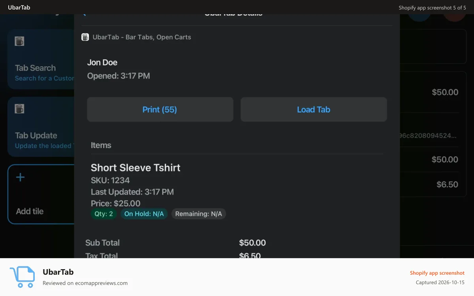This screenshot has height=296, width=474.
Task: Click the $50.00 sub total value in modal
Action: pyautogui.click(x=252, y=243)
